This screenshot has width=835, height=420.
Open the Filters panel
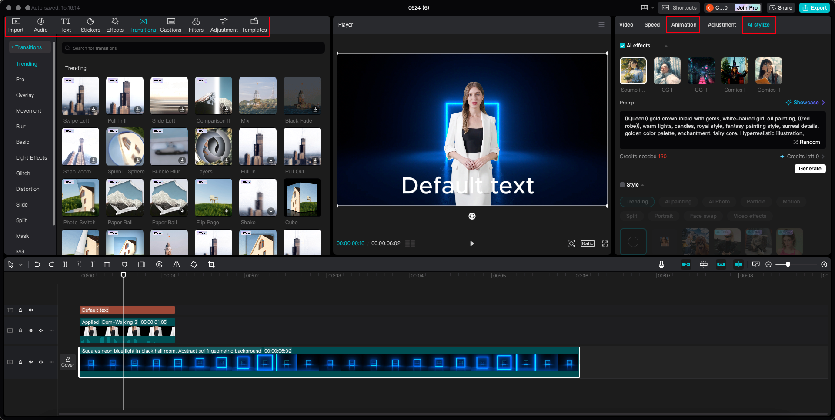196,25
